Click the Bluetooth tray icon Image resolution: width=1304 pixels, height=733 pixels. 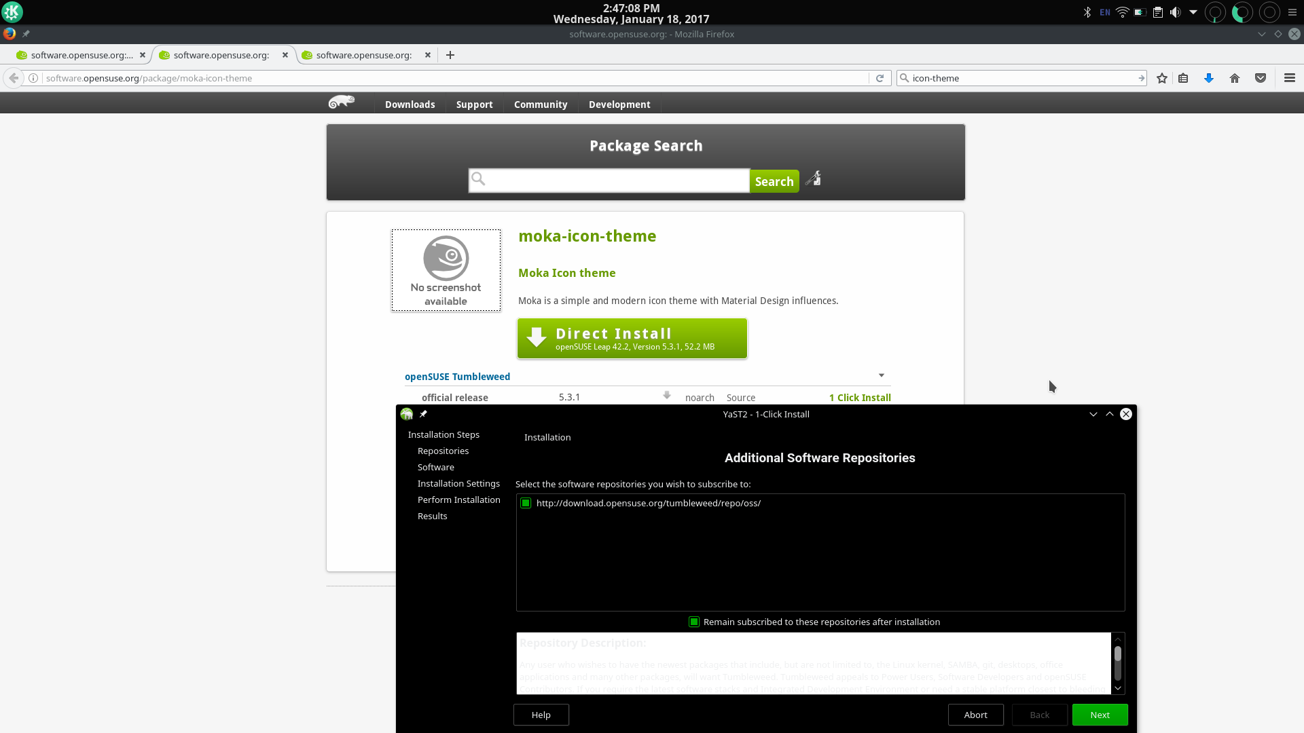point(1087,12)
